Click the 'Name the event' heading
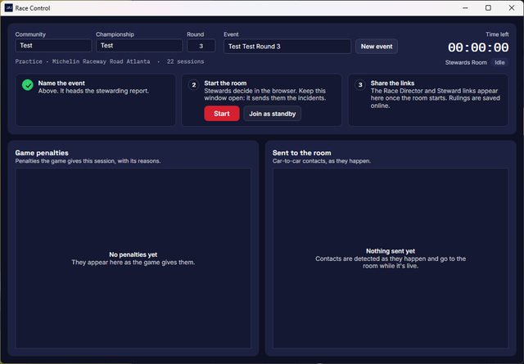The width and height of the screenshot is (524, 364). pos(61,83)
